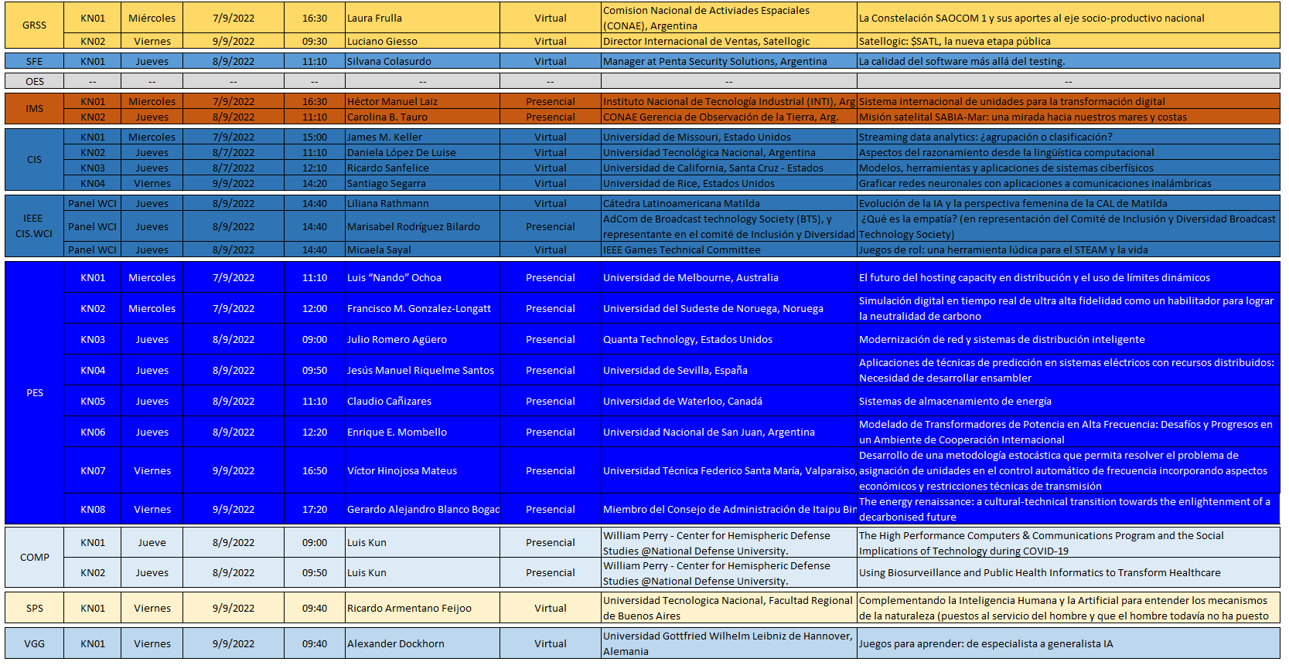The width and height of the screenshot is (1289, 665).
Task: Select the PES group cell
Action: [x=34, y=393]
